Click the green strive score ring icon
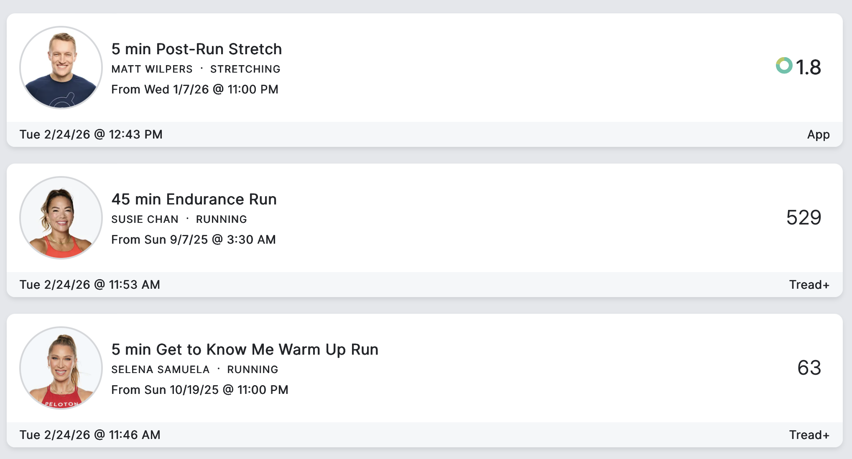The width and height of the screenshot is (852, 459). point(784,66)
